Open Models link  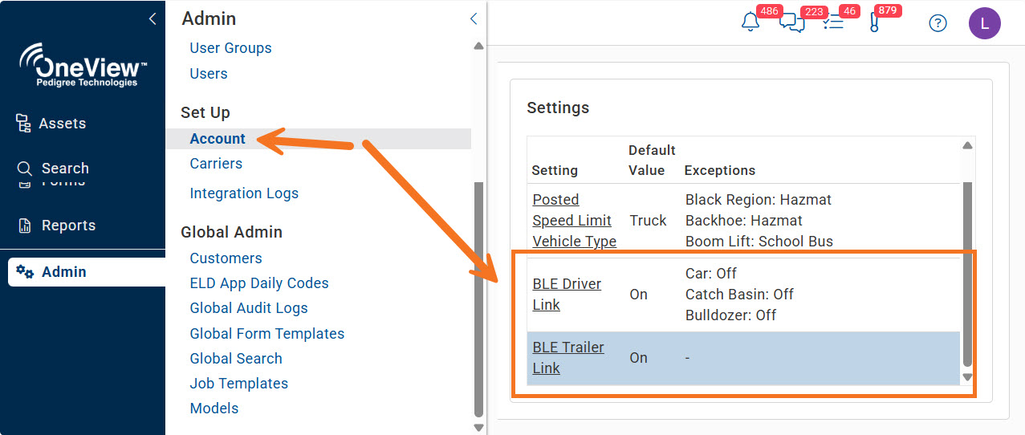coord(214,409)
